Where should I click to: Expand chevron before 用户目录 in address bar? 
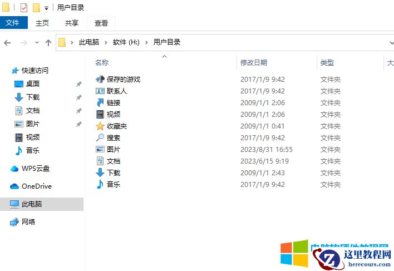coord(146,42)
